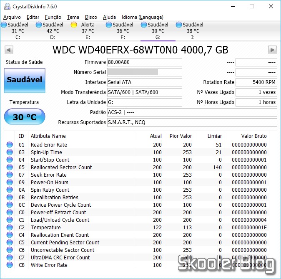Screen dimensions: 281x279
Task: Click the Nº Horas Ligado field 1 horas
Action: click(256, 102)
